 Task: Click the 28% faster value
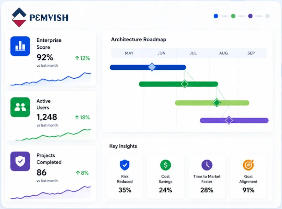point(207,190)
